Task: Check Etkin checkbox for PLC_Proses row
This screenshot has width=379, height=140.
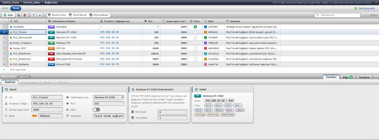Action: pos(195,32)
